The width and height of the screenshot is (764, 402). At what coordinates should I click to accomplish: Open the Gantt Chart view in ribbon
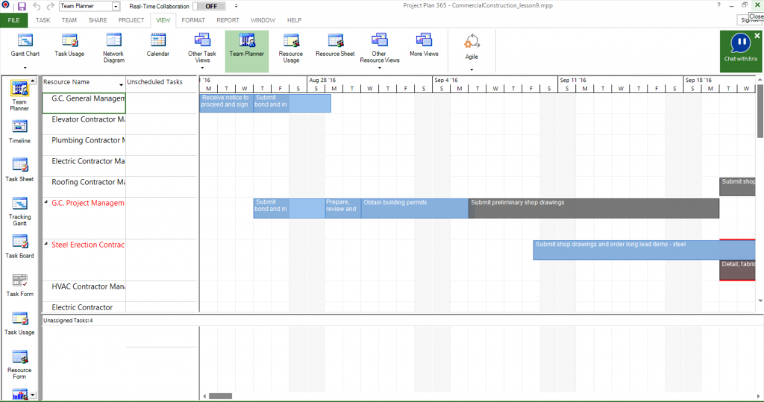pyautogui.click(x=25, y=45)
